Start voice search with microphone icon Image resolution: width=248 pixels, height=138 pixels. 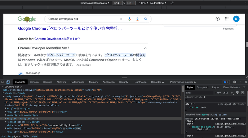(130, 19)
